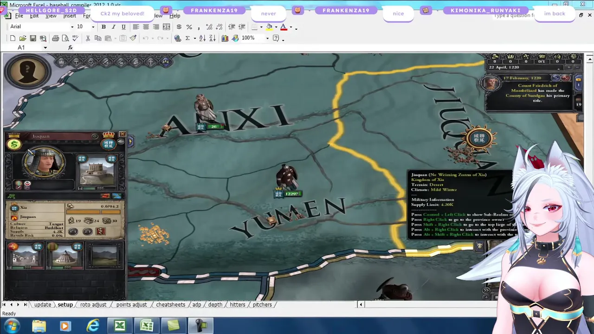
Task: Expand borders dropdown arrow
Action: [261, 27]
